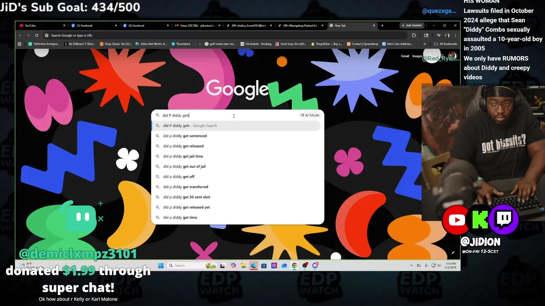Open a new browser tab with plus
Image resolution: width=545 pixels, height=306 pixels.
382,25
